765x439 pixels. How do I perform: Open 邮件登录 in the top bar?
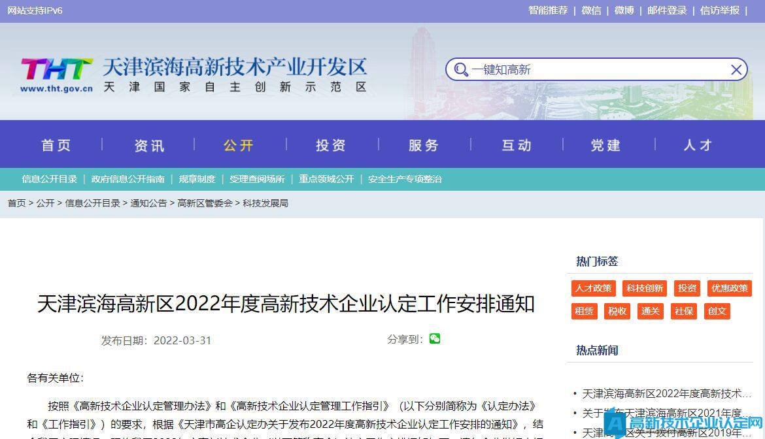pos(667,10)
